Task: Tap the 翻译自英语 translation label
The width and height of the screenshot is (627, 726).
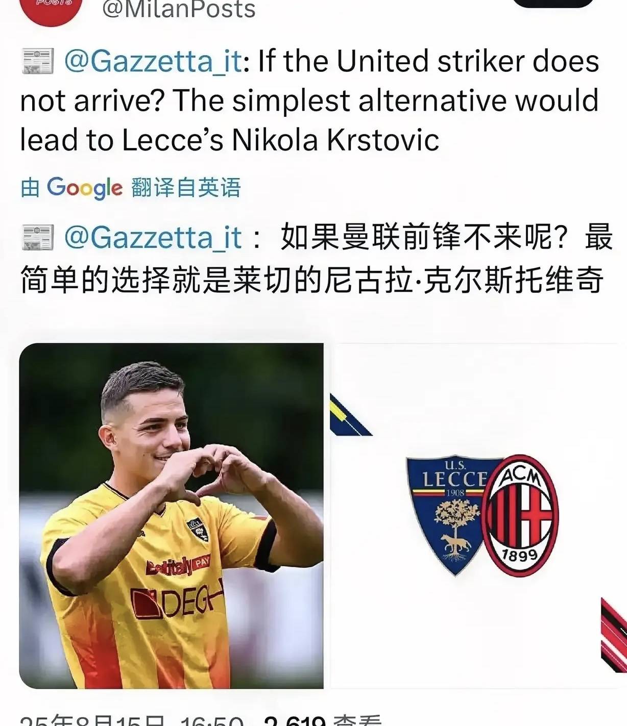Action: tap(186, 188)
